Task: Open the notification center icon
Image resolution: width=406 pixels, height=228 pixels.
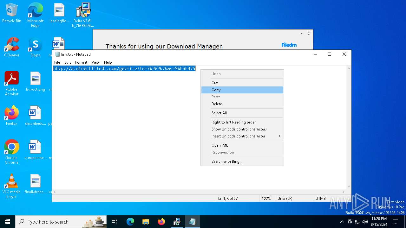Action: click(396, 222)
